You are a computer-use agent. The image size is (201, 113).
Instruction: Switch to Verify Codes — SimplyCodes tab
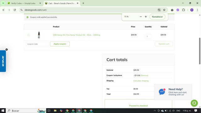tap(23, 3)
